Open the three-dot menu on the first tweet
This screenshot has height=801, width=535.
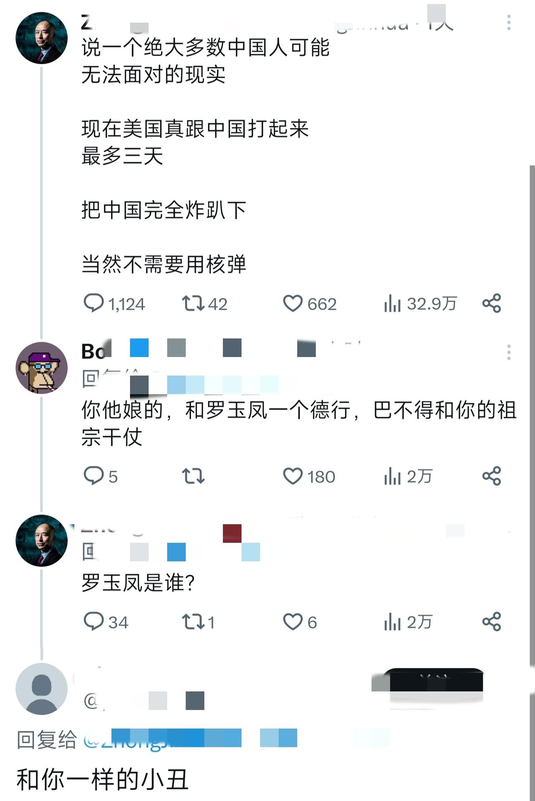(x=509, y=17)
